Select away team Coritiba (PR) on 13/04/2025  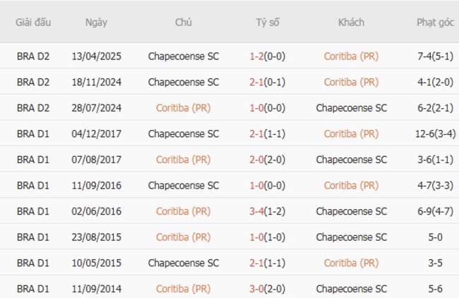coord(351,56)
